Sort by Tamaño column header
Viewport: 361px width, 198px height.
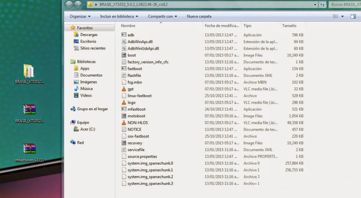click(x=289, y=26)
